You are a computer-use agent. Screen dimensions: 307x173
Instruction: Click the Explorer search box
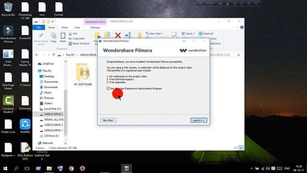(225, 55)
